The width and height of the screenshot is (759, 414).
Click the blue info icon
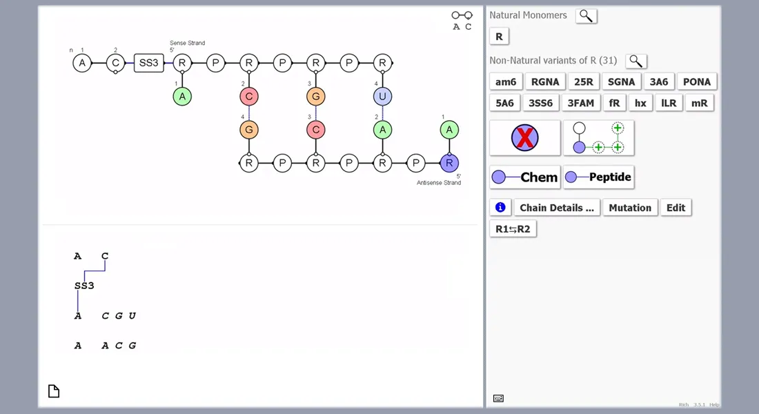pos(500,208)
